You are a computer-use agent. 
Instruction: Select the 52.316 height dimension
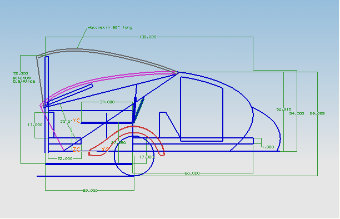284,109
